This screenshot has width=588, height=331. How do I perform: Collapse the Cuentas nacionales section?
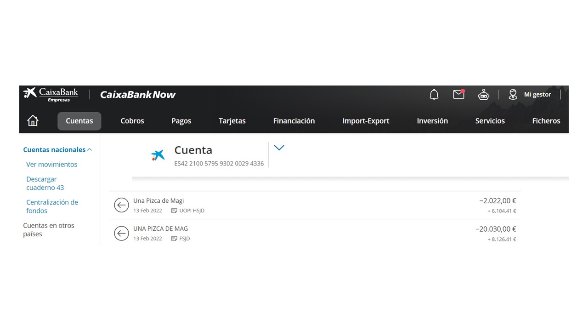point(90,150)
